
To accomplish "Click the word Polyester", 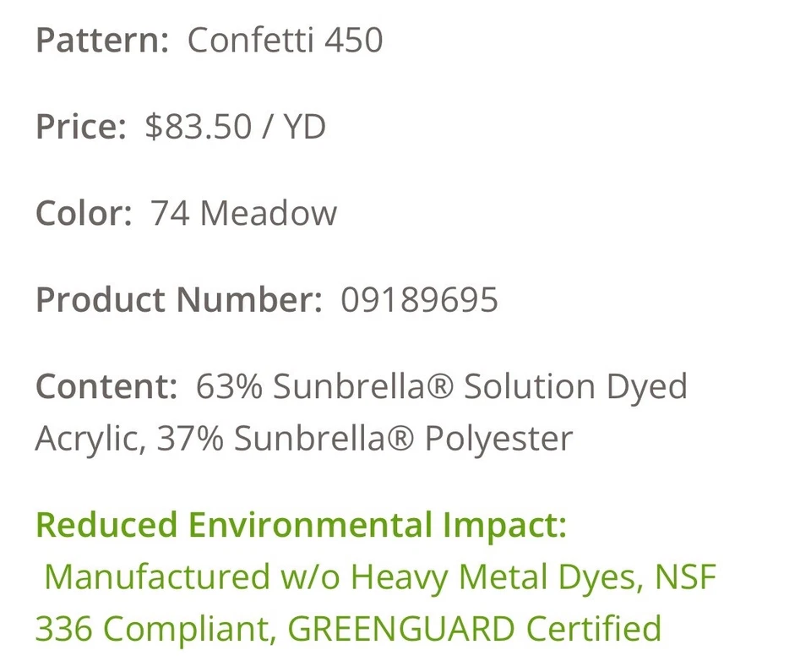I will [x=498, y=440].
